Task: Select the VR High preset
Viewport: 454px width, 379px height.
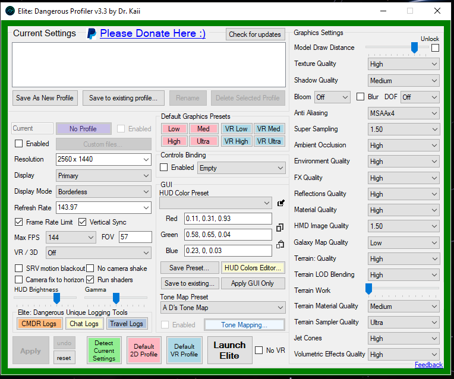Action: tap(237, 141)
